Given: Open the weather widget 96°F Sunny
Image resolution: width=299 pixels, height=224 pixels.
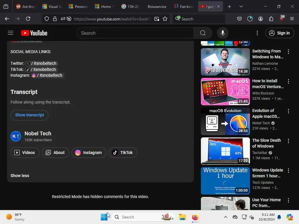Looking at the screenshot, I should tap(15, 217).
